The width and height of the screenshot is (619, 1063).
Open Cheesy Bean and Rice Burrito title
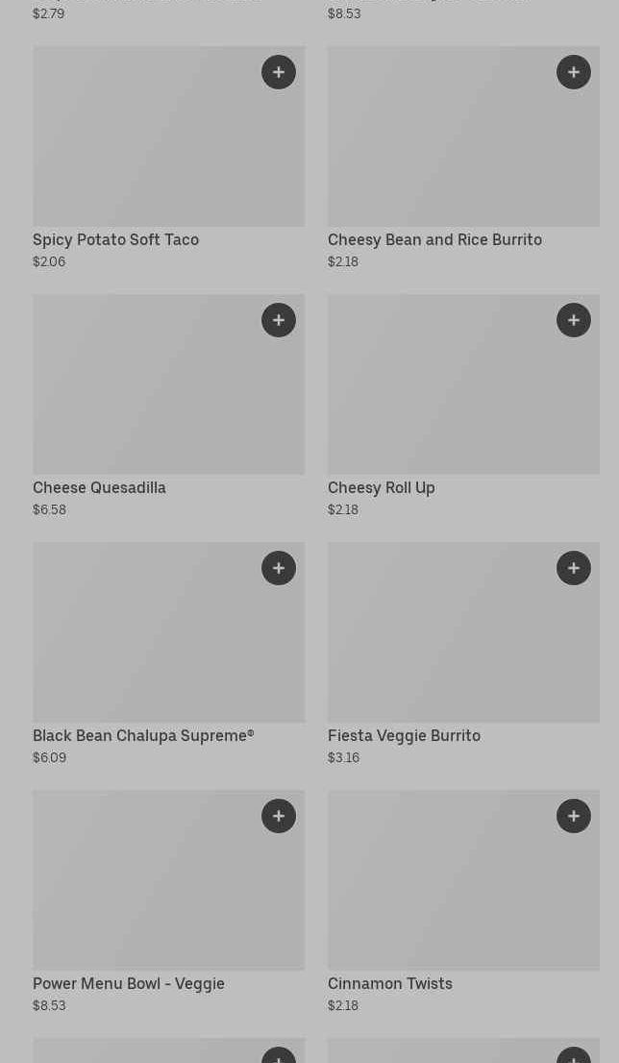(434, 239)
